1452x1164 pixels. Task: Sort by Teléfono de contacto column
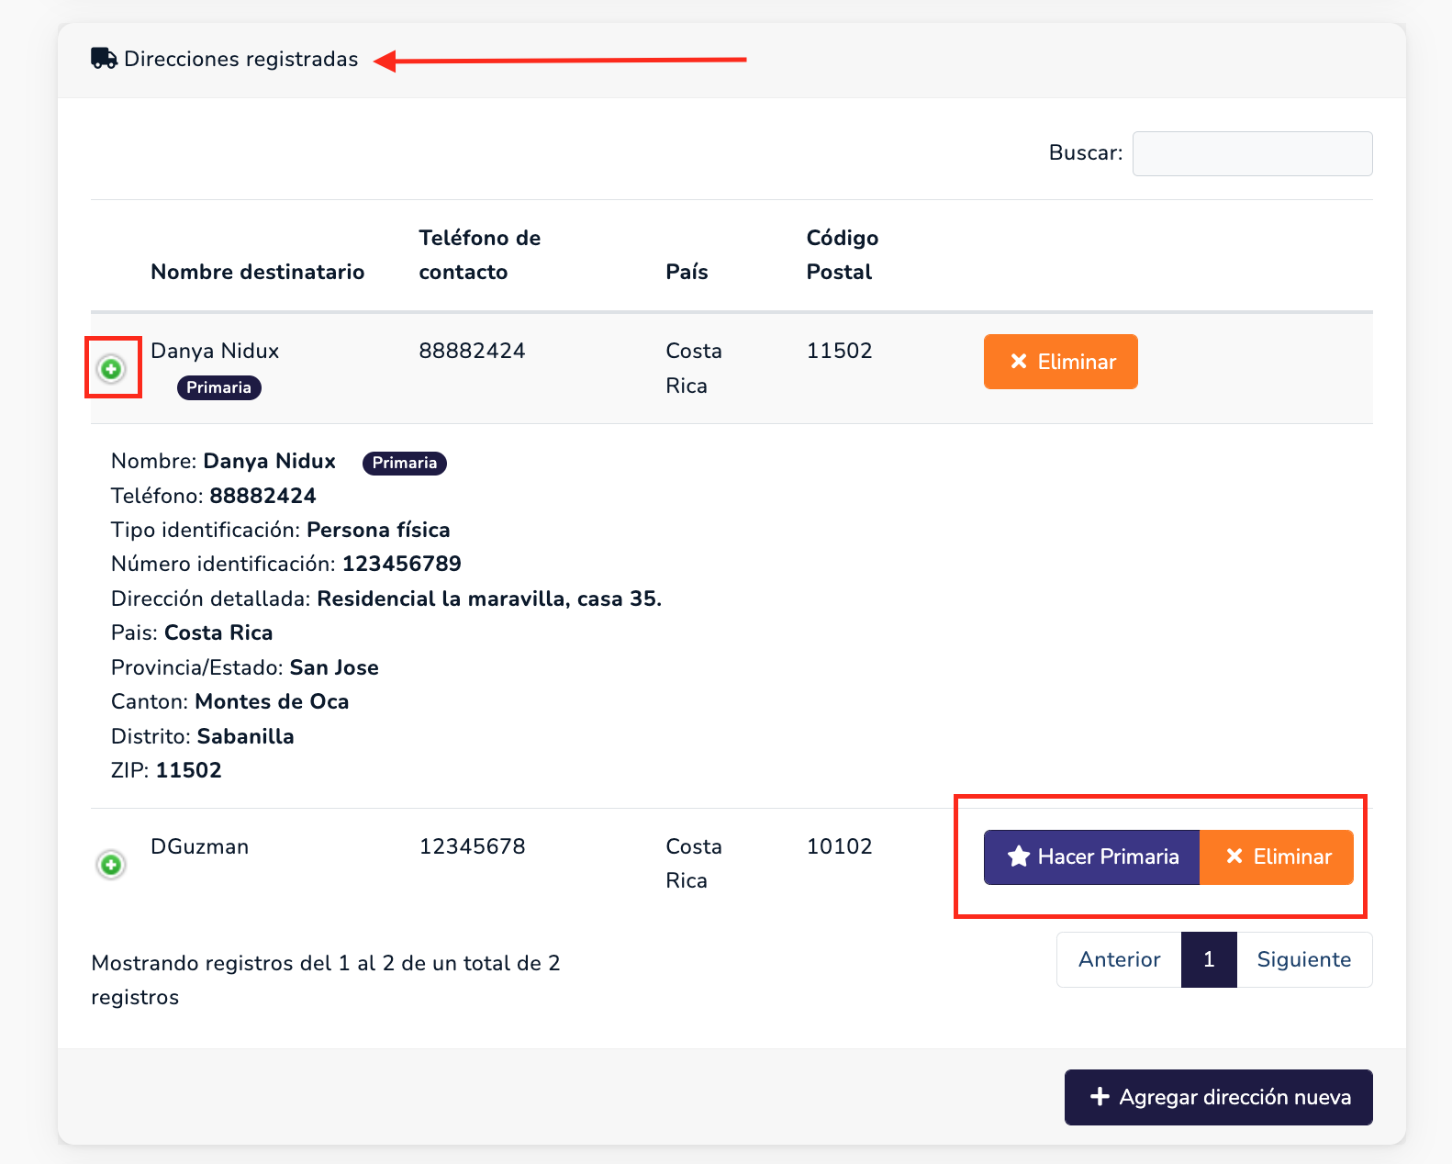pos(480,255)
